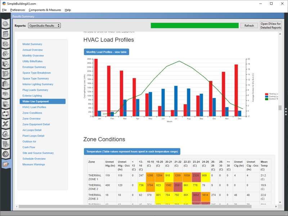Select the Results Summary chart icon
This screenshot has width=288, height=216.
pos(6,164)
